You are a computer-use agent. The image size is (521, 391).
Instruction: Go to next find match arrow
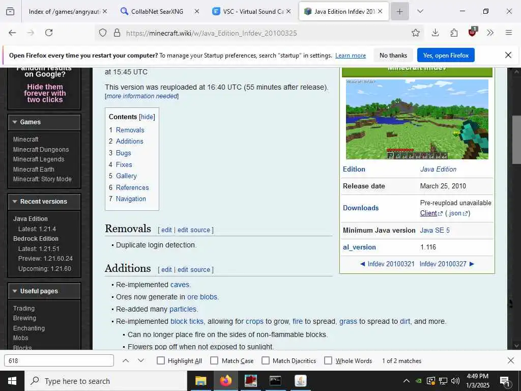tap(141, 360)
